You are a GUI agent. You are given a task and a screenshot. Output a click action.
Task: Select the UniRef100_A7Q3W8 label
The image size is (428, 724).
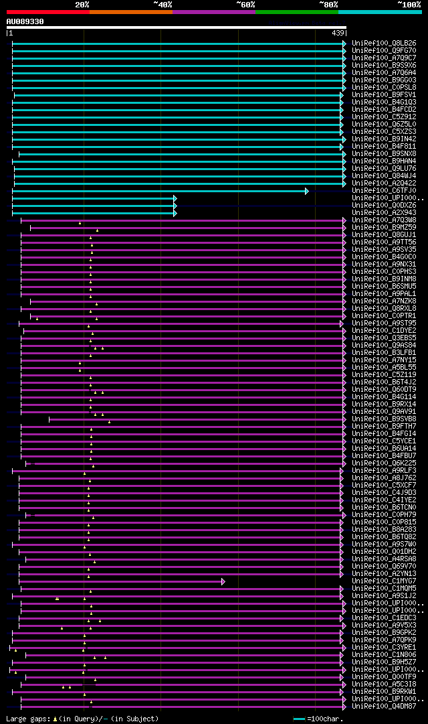point(384,221)
